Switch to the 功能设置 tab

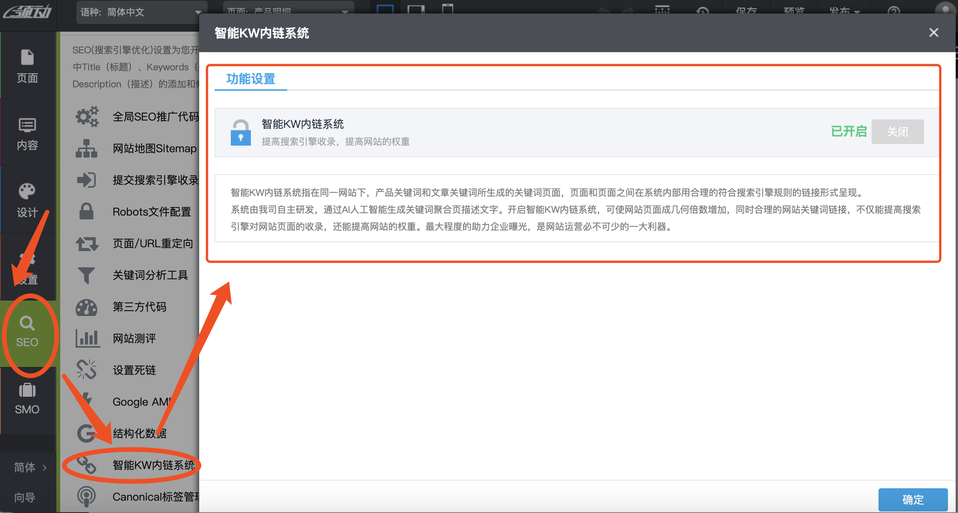(x=250, y=79)
